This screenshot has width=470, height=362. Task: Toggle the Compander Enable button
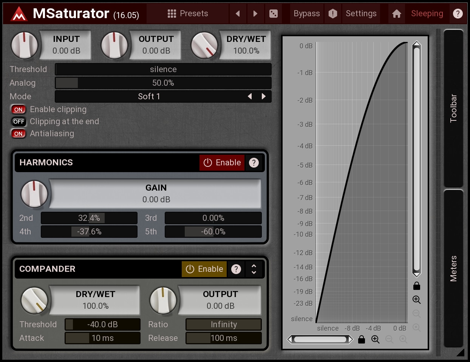(x=204, y=269)
